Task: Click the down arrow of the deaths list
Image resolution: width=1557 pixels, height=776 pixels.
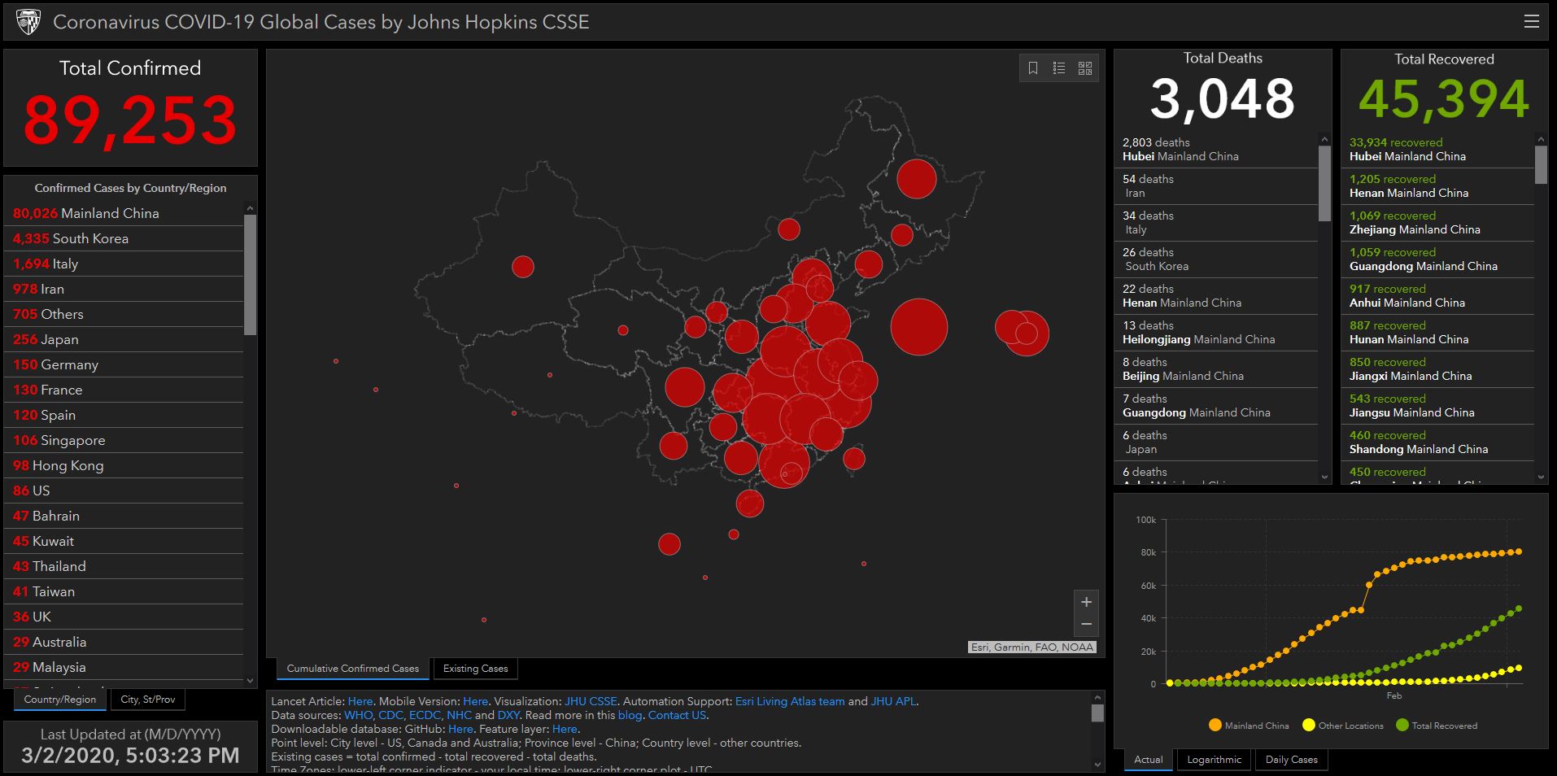Action: [x=1324, y=477]
